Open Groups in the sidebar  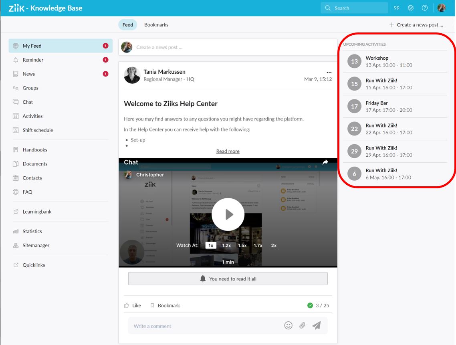61,88
